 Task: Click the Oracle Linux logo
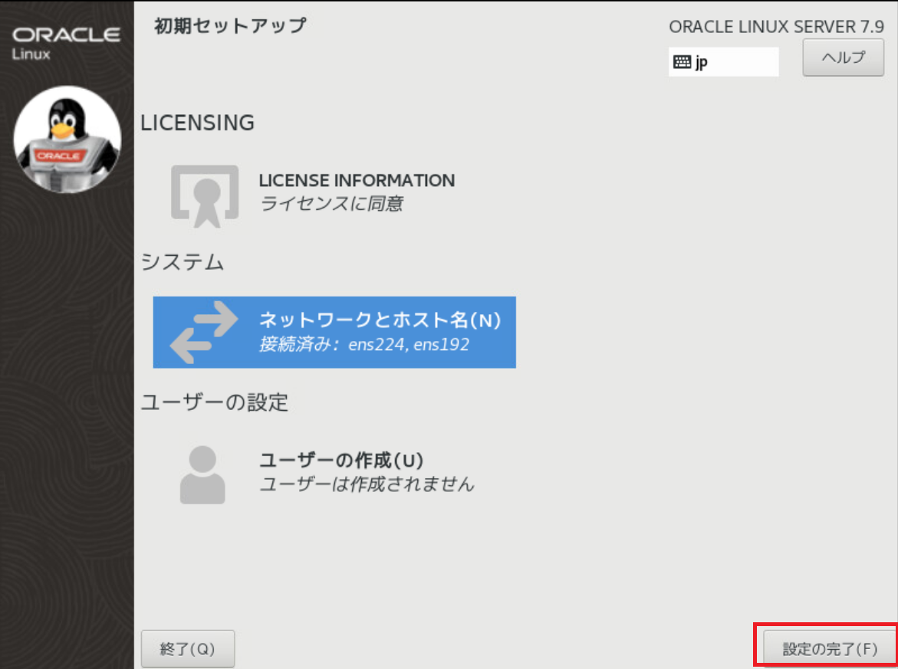click(66, 43)
